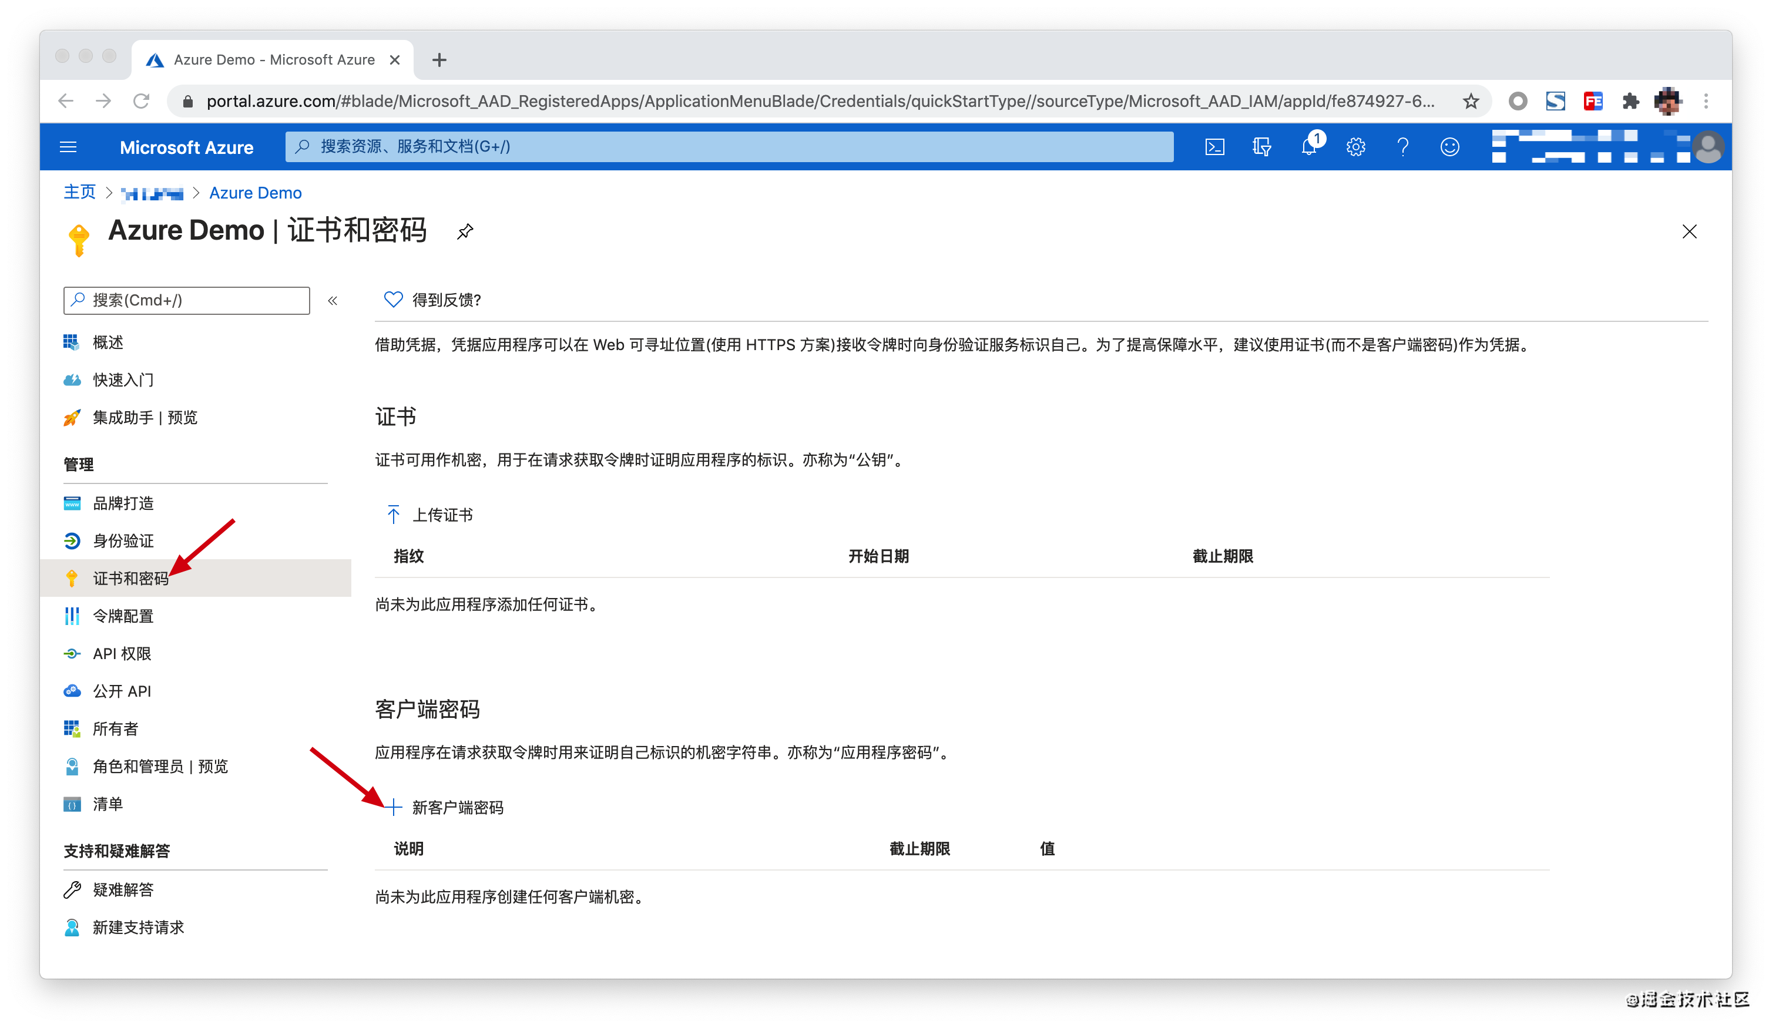Click the help question mark icon
This screenshot has width=1772, height=1028.
point(1402,147)
